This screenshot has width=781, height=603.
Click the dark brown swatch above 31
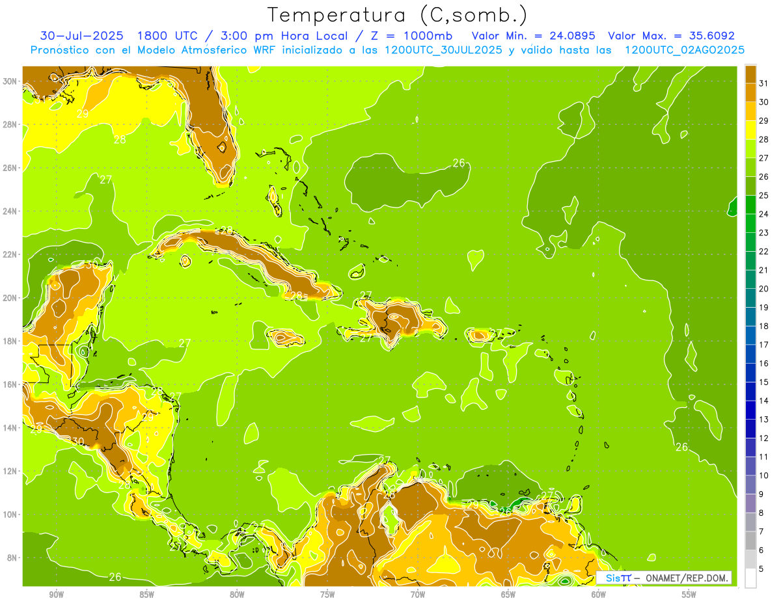click(x=750, y=74)
